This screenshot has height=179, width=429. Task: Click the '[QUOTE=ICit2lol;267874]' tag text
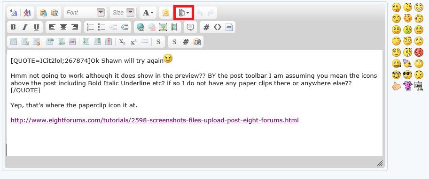pos(51,61)
